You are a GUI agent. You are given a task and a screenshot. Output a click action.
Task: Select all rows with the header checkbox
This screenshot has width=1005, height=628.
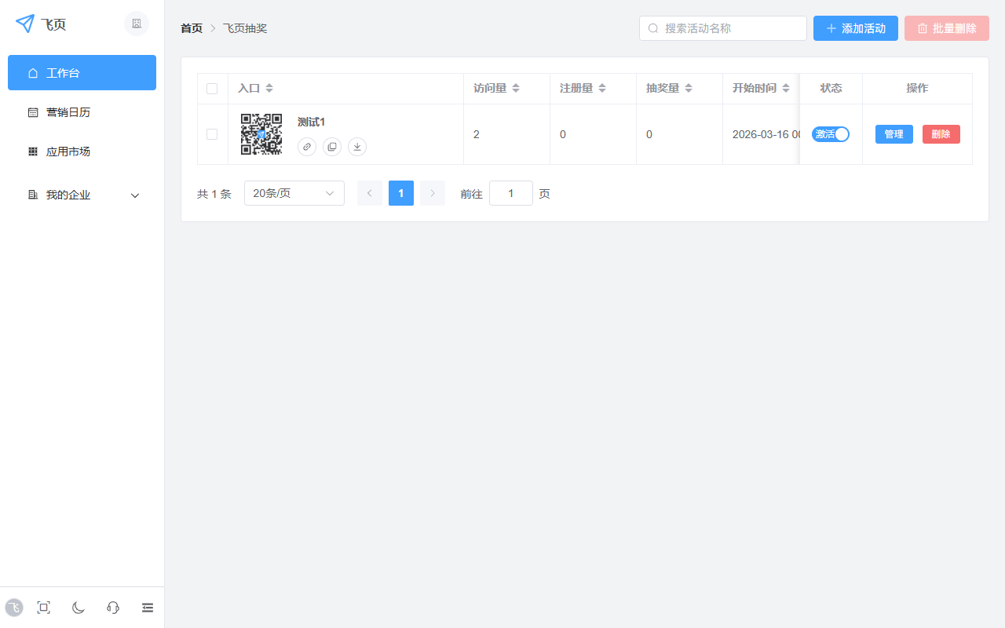[x=212, y=89]
